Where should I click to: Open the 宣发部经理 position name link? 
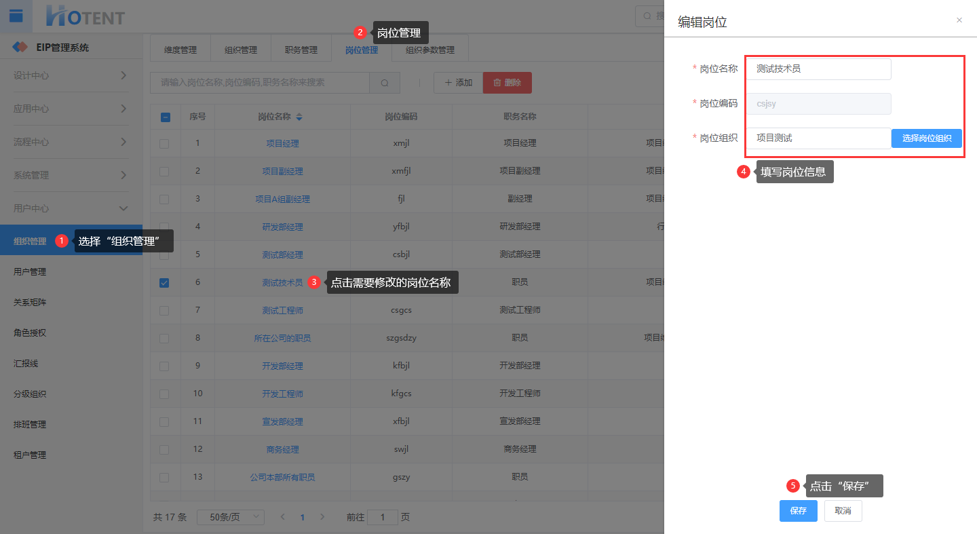(283, 422)
